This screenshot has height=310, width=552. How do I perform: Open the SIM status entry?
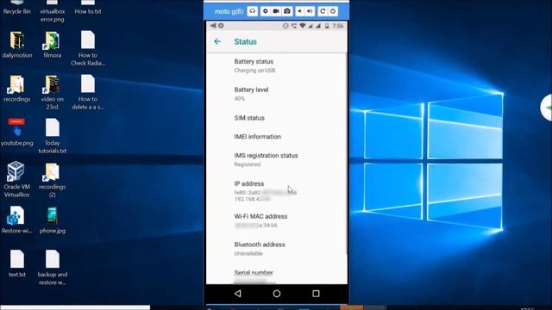tap(277, 118)
